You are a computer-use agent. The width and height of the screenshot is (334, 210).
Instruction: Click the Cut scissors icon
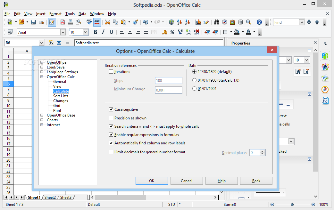point(108,22)
